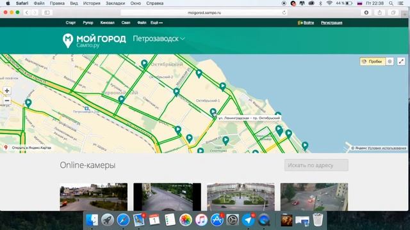Zoom out the map with the minus button
410x230 pixels.
pos(7,100)
